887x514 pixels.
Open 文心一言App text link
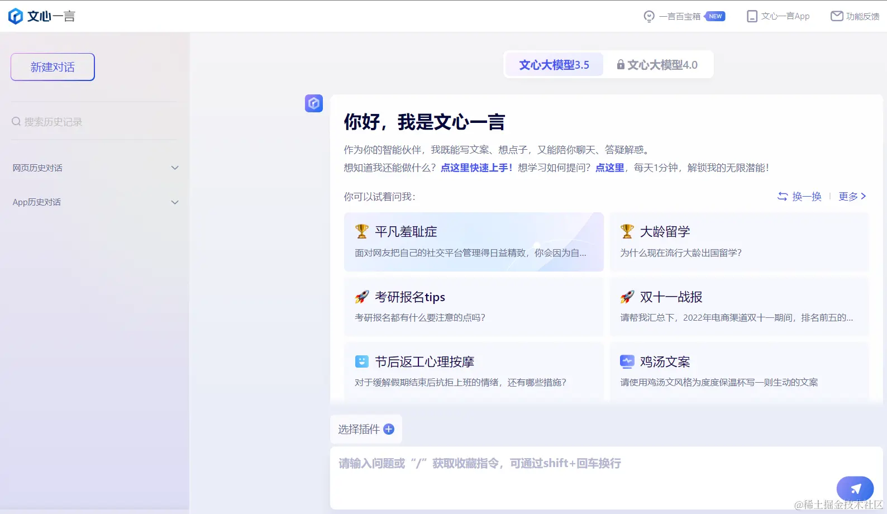785,16
